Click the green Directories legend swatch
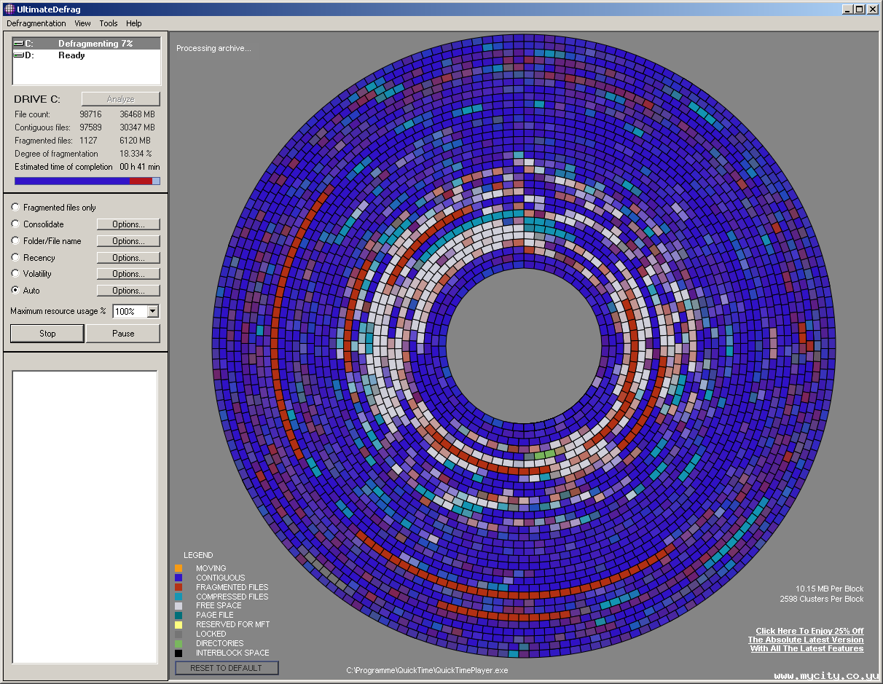Screen dimensions: 883x684 click(x=178, y=644)
